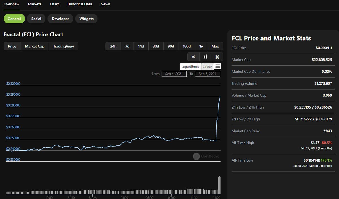Switch to Social stats
The width and height of the screenshot is (339, 199).
point(36,19)
